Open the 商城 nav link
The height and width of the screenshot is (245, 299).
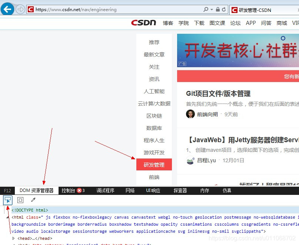(x=282, y=23)
